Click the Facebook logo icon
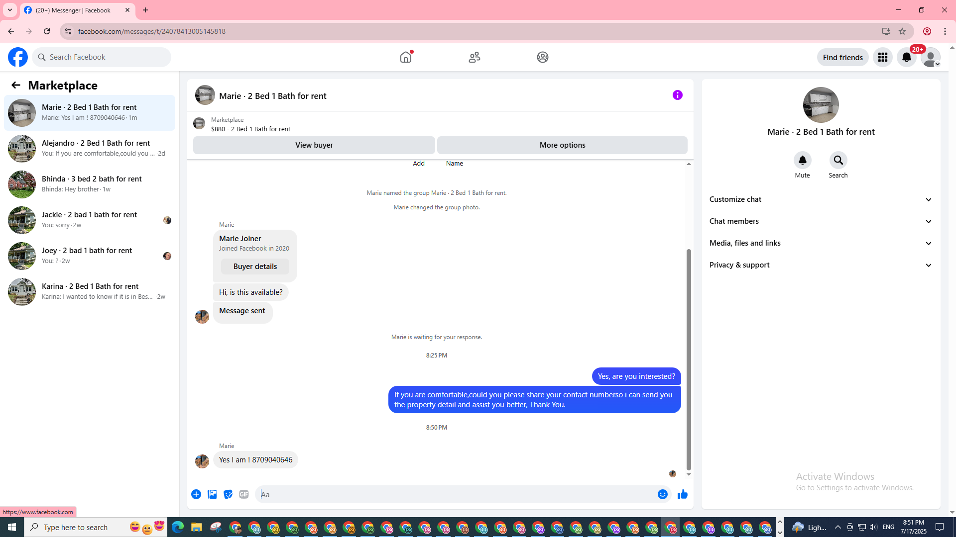The height and width of the screenshot is (537, 956). (18, 57)
